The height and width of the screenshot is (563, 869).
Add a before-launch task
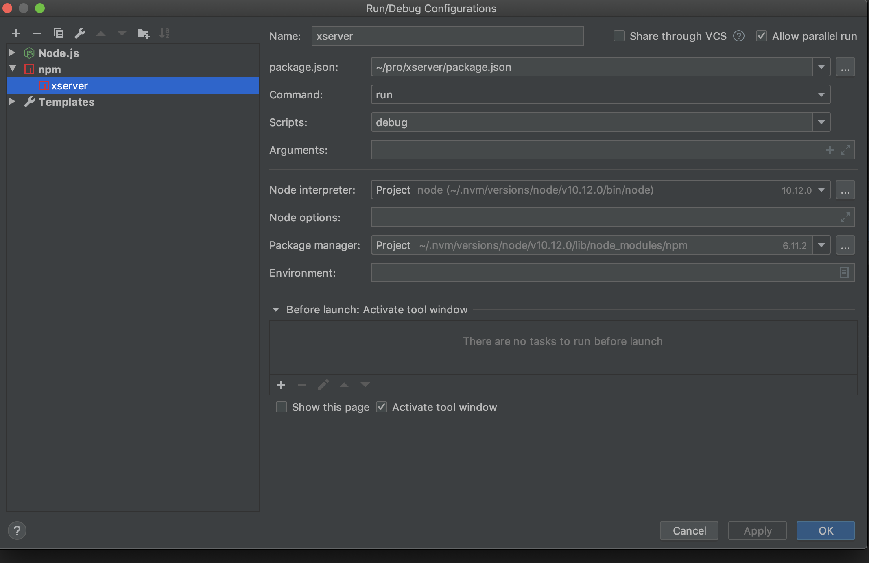[281, 385]
